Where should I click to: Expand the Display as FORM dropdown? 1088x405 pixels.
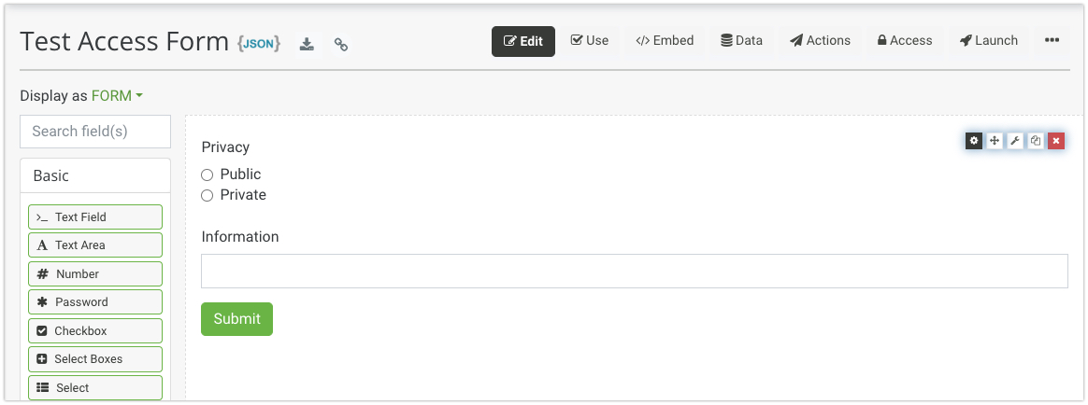tap(117, 95)
